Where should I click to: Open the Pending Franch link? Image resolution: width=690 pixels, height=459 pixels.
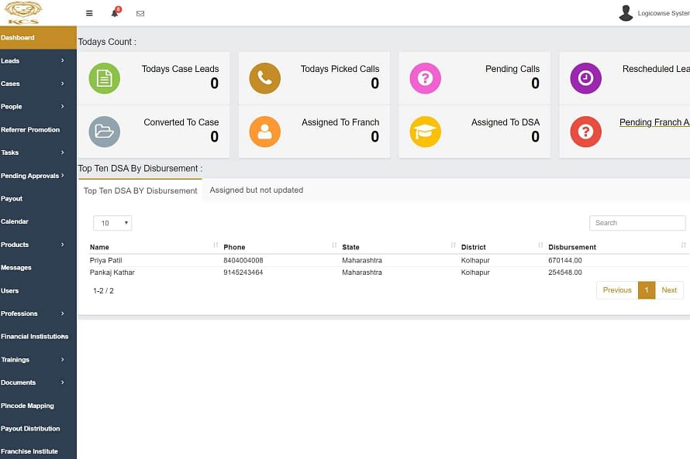click(x=654, y=122)
